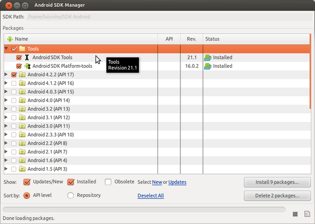Click the Installed status icon for SDK Tools
This screenshot has width=315, height=224.
207,57
